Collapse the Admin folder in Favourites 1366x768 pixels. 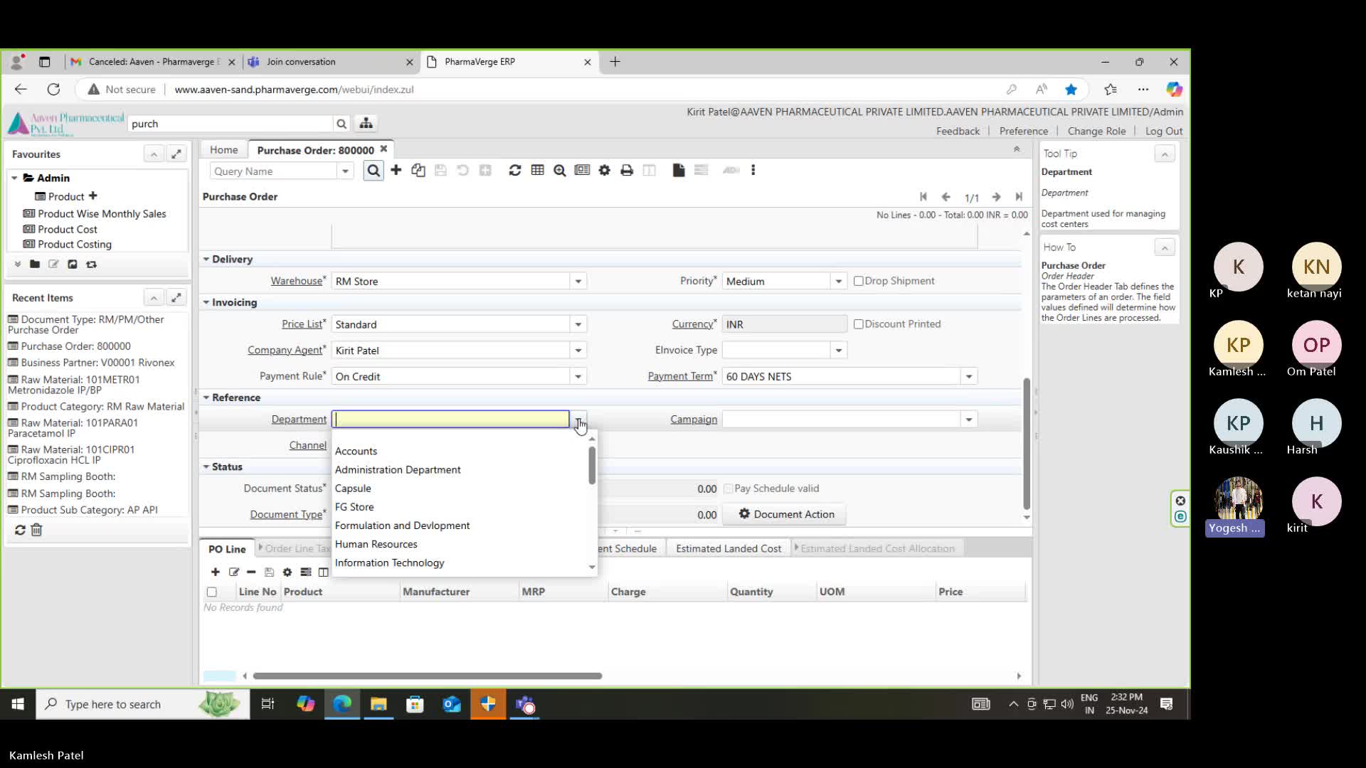(14, 178)
